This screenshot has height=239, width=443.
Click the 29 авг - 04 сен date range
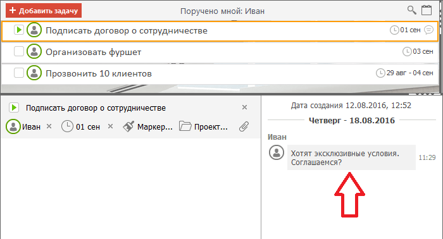pos(409,73)
